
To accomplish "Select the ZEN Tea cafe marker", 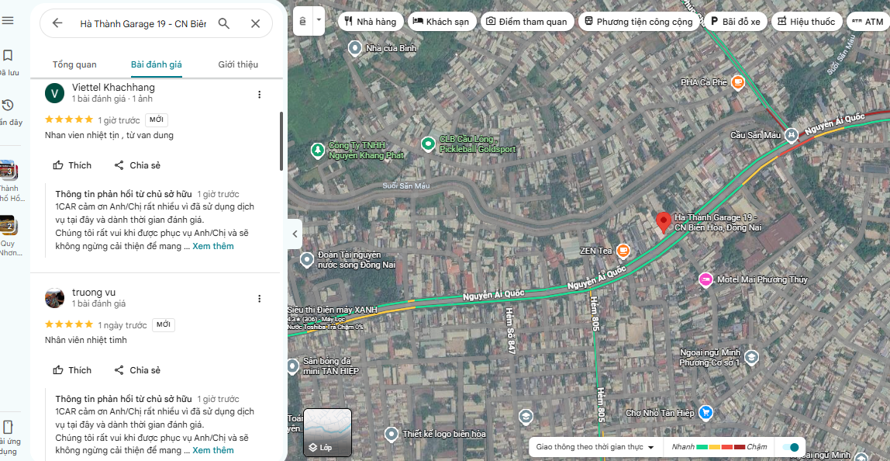I will 623,250.
